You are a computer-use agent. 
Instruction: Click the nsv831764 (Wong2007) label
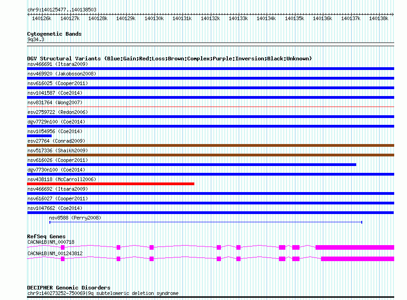coord(55,102)
